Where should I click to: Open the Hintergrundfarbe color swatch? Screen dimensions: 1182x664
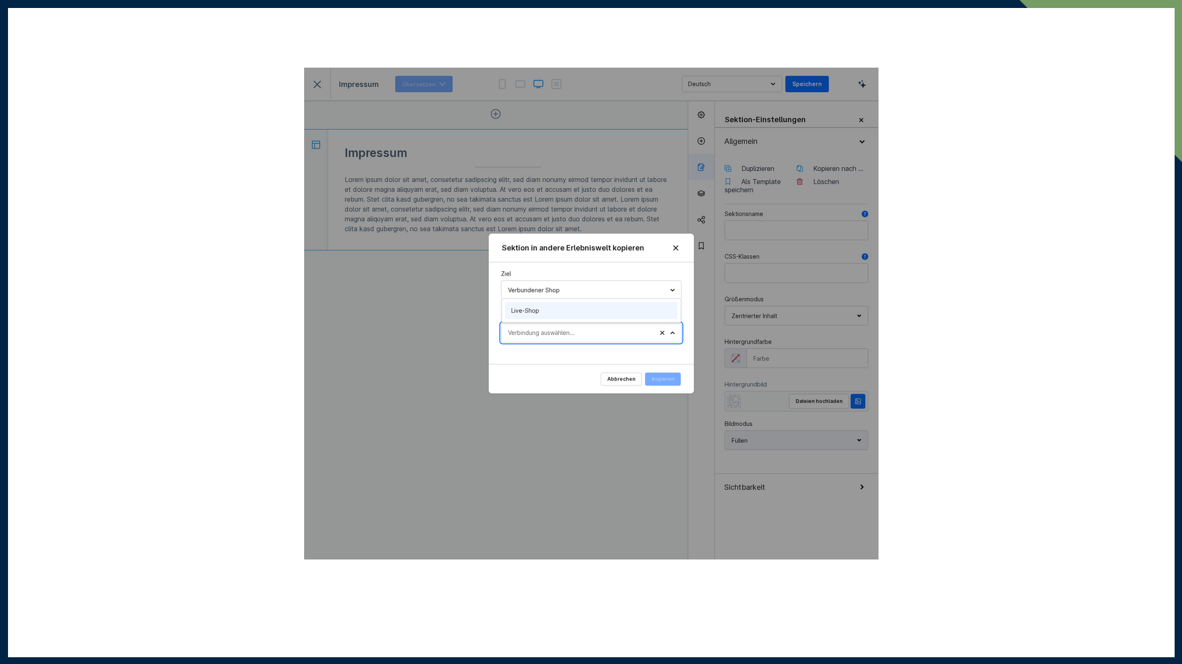pos(736,358)
